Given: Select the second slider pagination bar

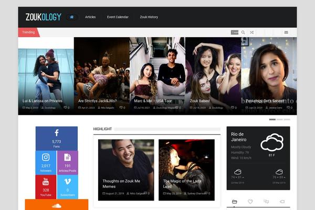Looking at the screenshot, I should pos(279,119).
